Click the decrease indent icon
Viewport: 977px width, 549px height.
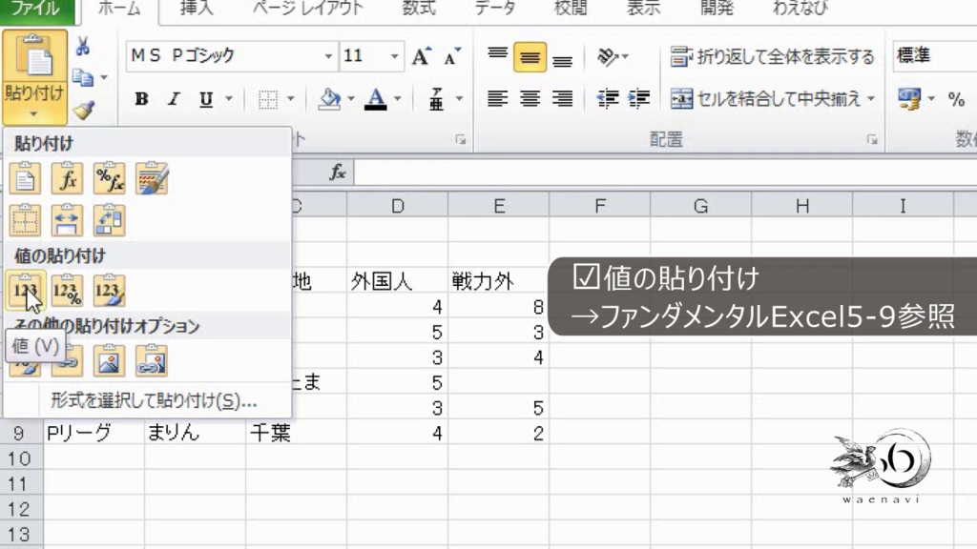[x=607, y=98]
